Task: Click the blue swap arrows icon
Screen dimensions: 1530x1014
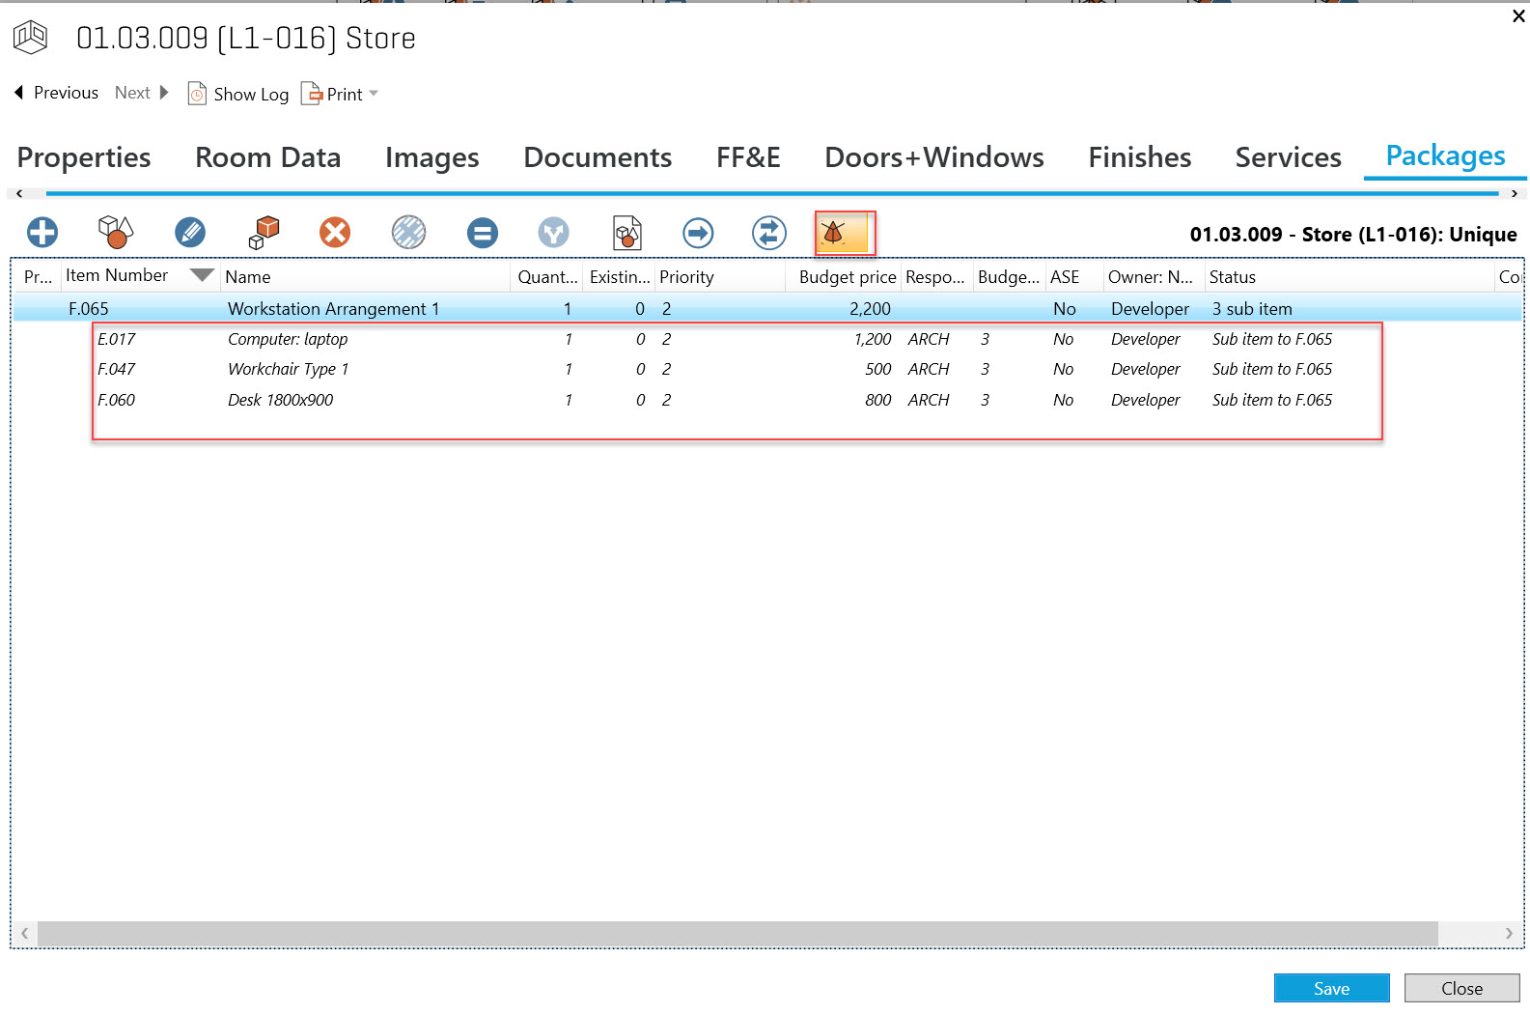Action: point(769,233)
